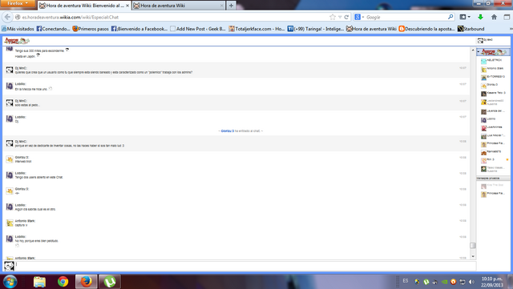The image size is (513, 289).
Task: Select user Lobillo in user list
Action: pyautogui.click(x=493, y=119)
